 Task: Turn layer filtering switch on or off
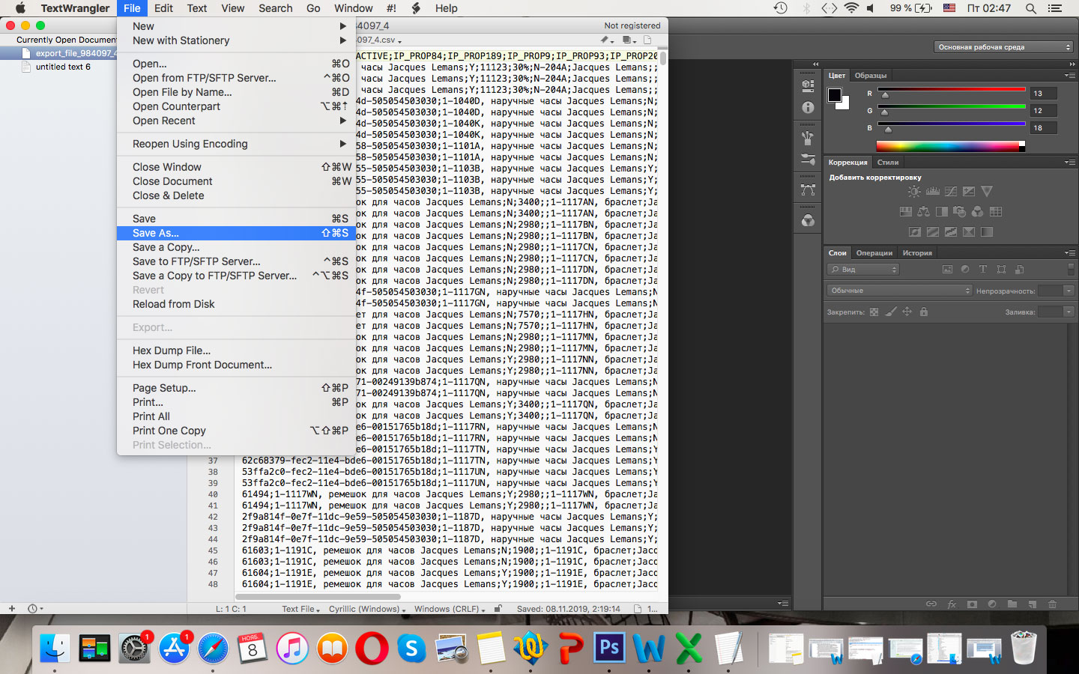point(1071,269)
